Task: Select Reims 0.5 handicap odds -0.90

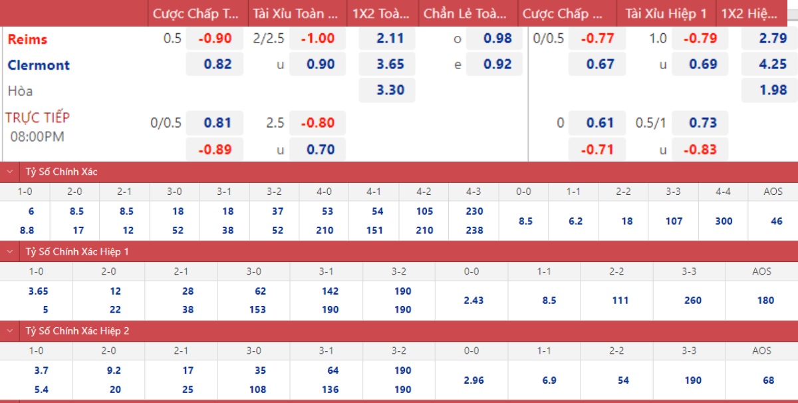Action: [x=215, y=39]
